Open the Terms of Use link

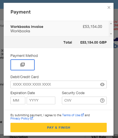[71, 115]
